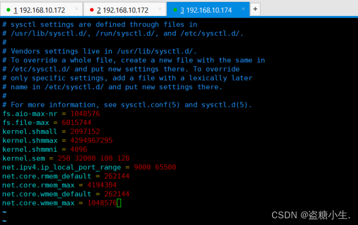Click the net.ipv4.ip_local_port_range key name
This screenshot has width=358, height=225.
coord(62,167)
